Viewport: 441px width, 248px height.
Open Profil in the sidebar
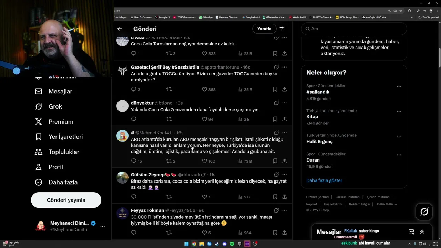(x=49, y=167)
